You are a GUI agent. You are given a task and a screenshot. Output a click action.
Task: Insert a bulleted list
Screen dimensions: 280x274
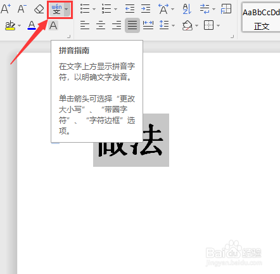(85, 9)
